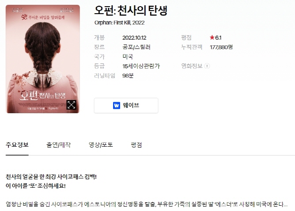Click the bold tagline about 사이코패스 컴백
295x211 pixels.
point(51,177)
